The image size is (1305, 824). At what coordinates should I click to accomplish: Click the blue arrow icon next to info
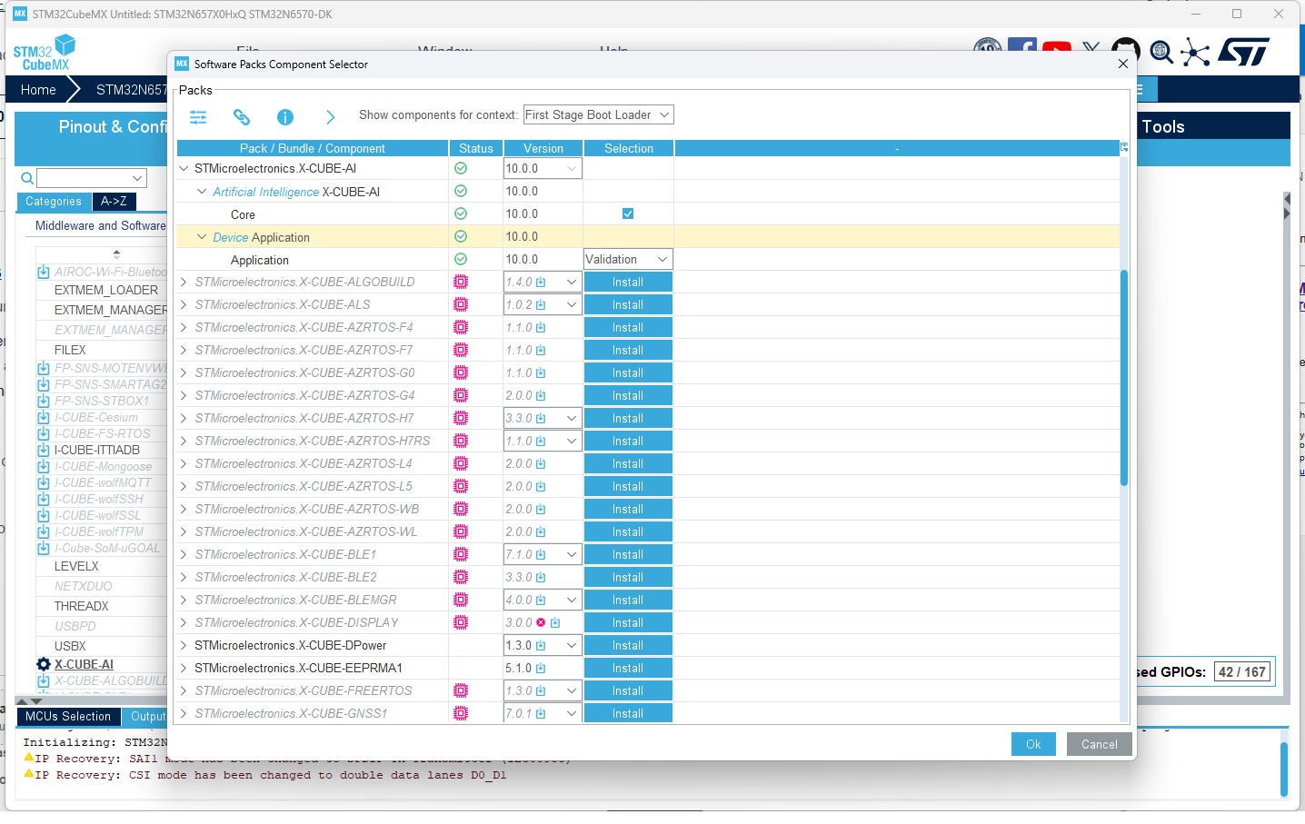(x=330, y=117)
